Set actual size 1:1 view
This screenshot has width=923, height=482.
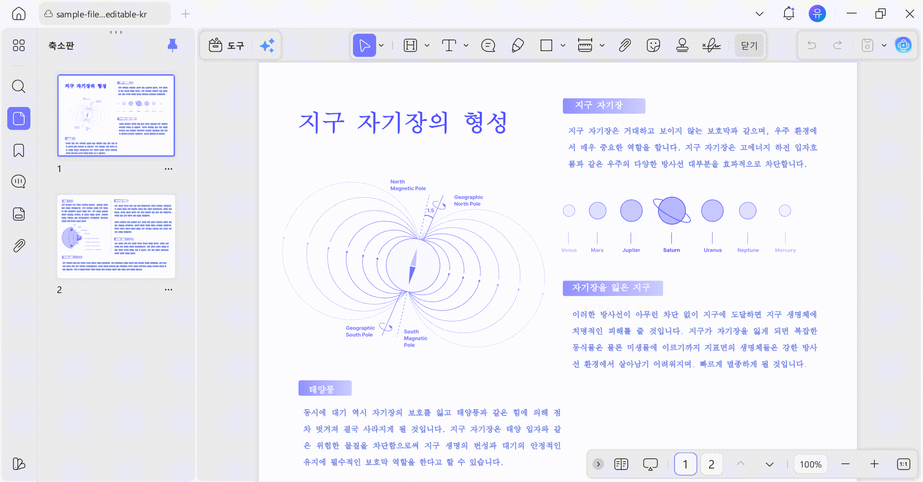[x=903, y=464]
